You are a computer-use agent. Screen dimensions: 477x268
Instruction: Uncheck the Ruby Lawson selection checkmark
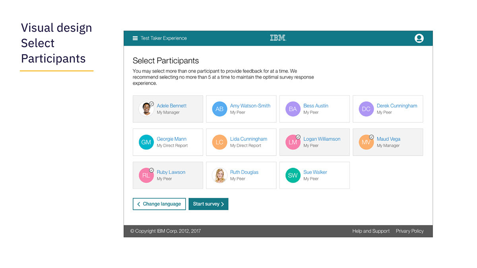[151, 170]
